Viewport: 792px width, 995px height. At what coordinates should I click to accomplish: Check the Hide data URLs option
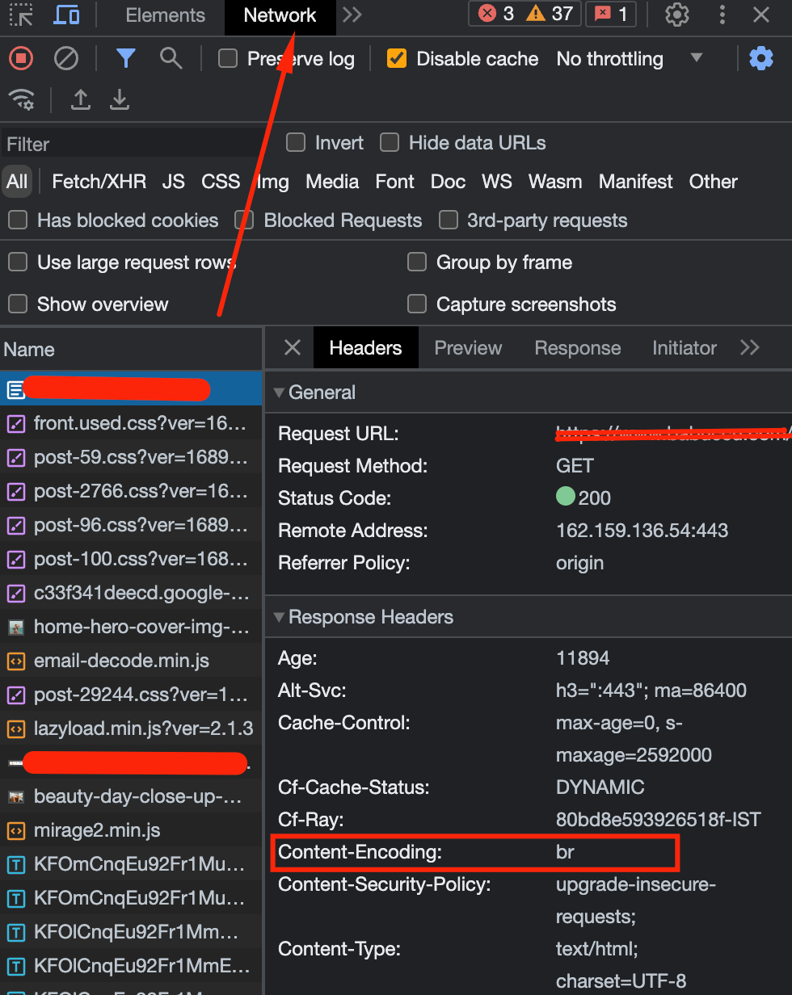point(390,143)
